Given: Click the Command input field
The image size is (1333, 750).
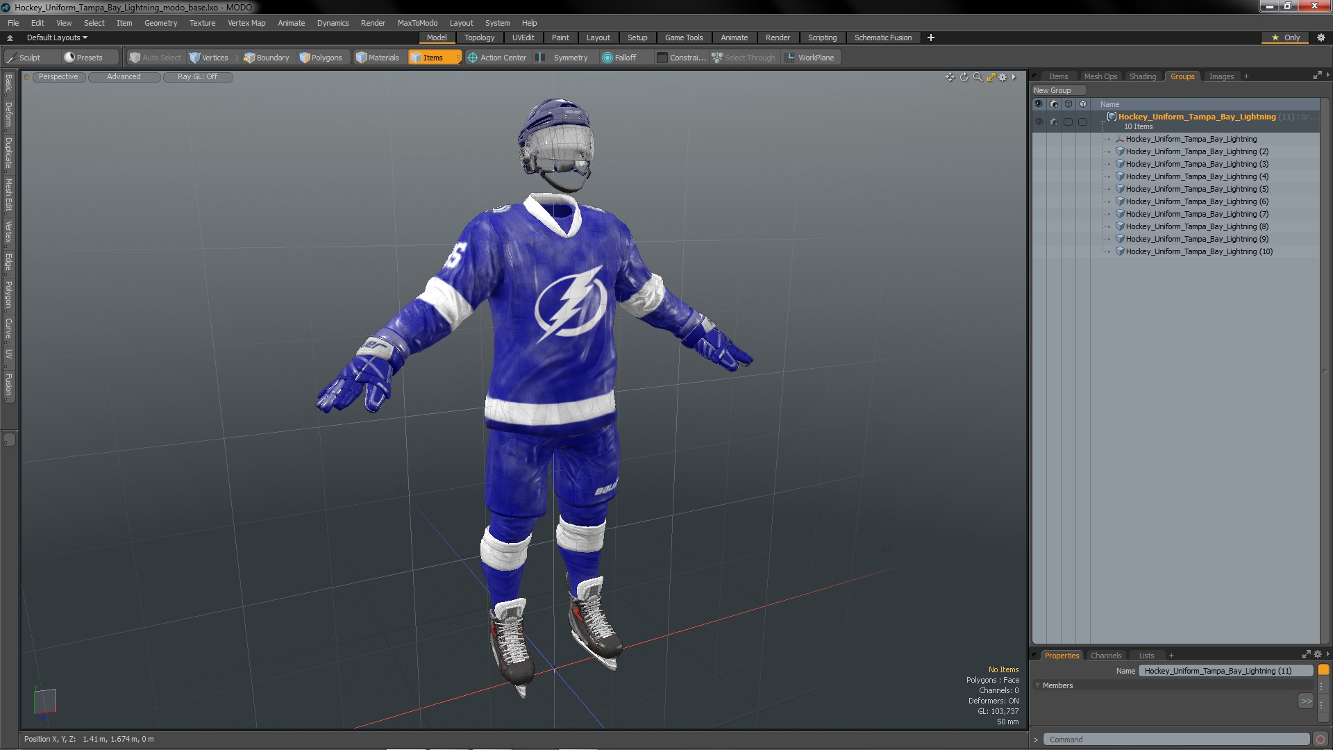Looking at the screenshot, I should (1177, 740).
